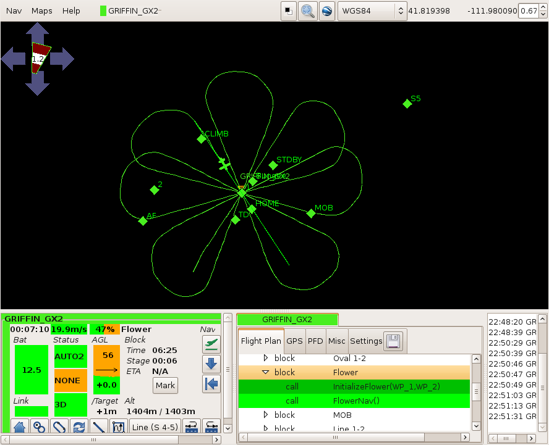Click the survey zigzag pattern icon
The image size is (549, 445).
point(119,426)
